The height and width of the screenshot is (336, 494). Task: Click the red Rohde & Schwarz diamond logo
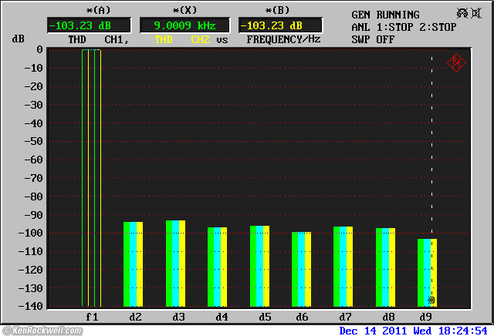click(456, 62)
